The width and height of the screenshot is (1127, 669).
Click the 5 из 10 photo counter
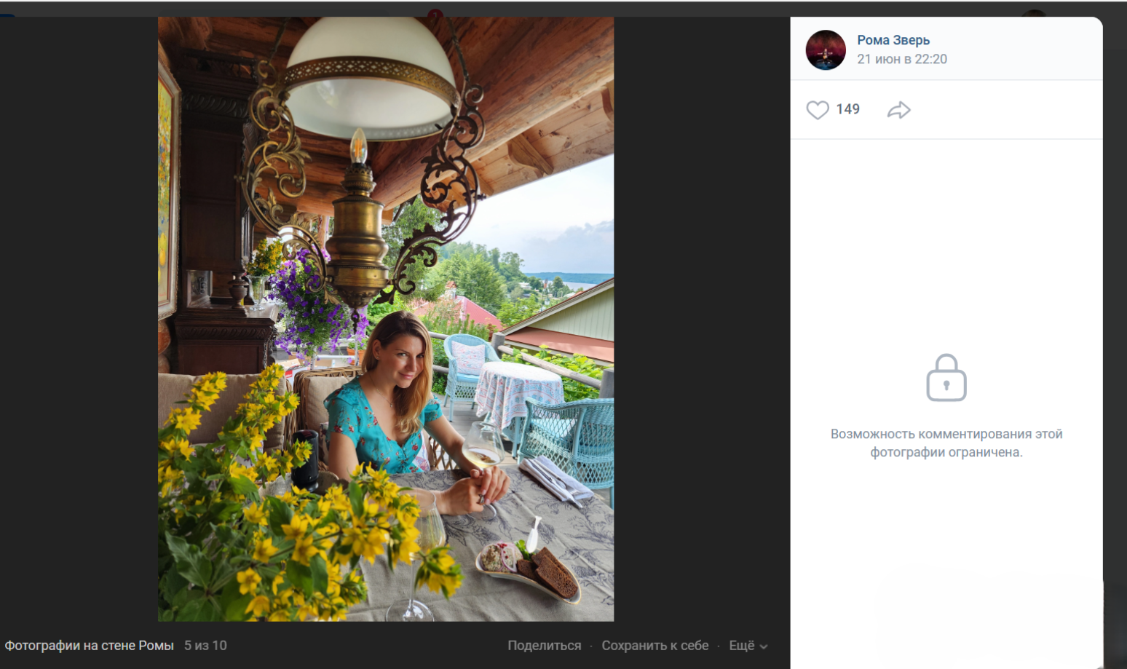click(x=205, y=646)
